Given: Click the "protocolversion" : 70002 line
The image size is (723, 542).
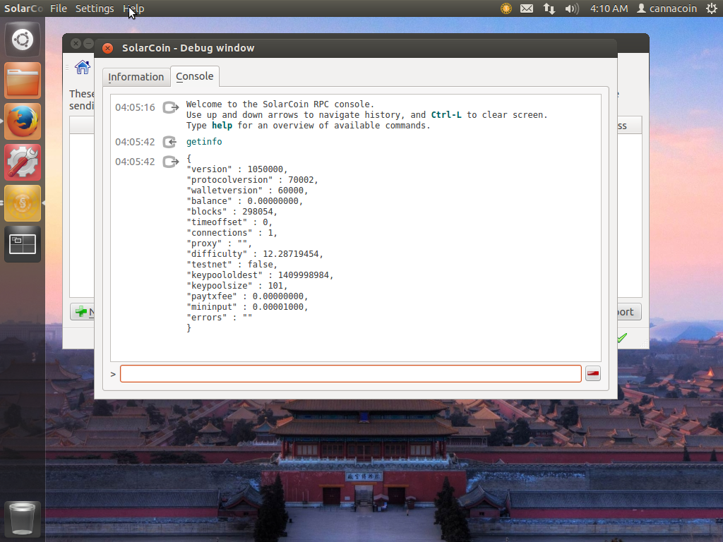Looking at the screenshot, I should [252, 180].
